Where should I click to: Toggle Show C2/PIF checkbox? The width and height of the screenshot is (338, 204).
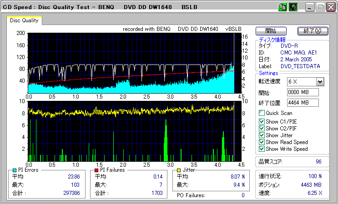[x=262, y=129]
